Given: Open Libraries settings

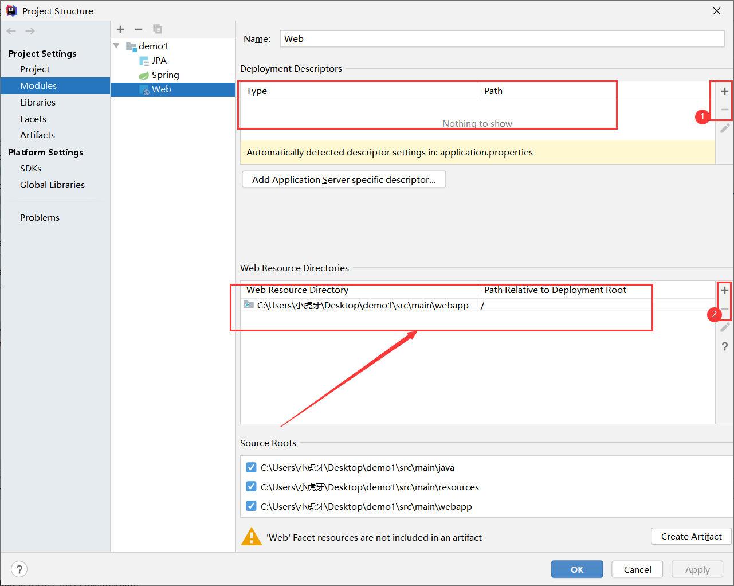Looking at the screenshot, I should click(x=38, y=103).
